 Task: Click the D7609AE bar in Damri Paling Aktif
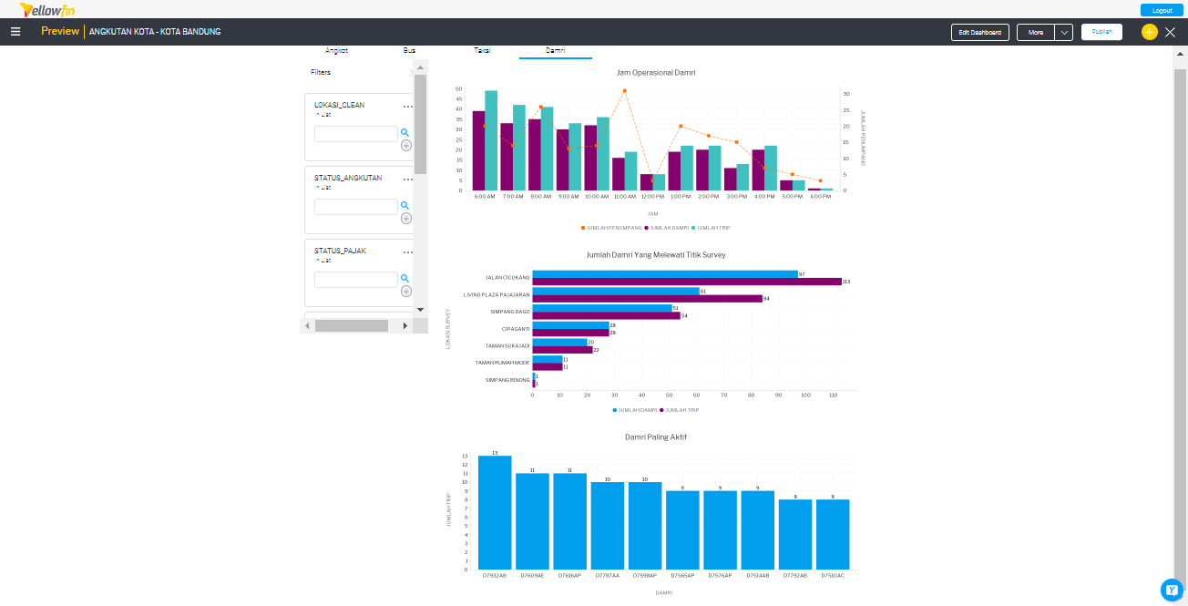click(532, 521)
